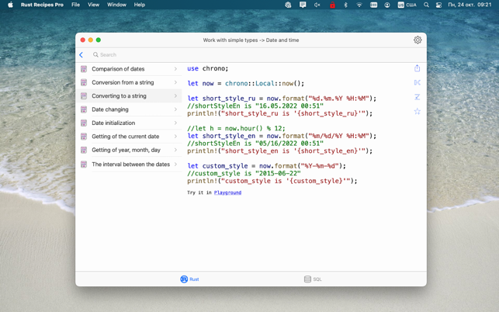This screenshot has height=312, width=499.
Task: Open the settings gear in the window title bar
Action: [x=418, y=40]
